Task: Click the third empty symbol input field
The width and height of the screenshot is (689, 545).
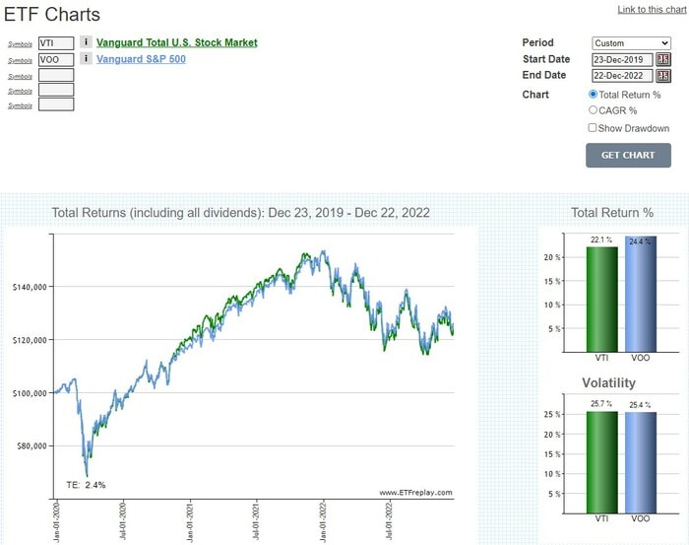Action: point(56,75)
